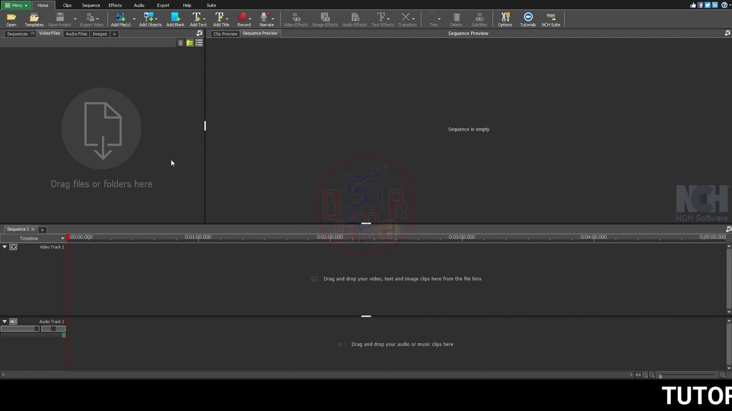Undock the Sequence Preview panel
Screen dimensions: 732x411
(x=727, y=33)
